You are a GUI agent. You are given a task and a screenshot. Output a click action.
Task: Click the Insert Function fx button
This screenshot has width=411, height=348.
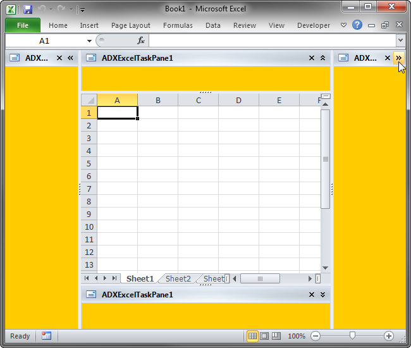tap(141, 40)
